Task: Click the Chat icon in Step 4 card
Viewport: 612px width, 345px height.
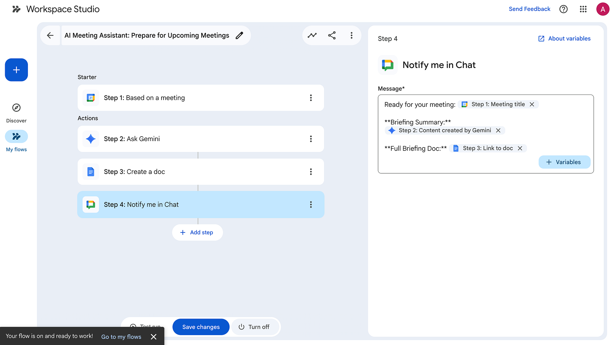Action: coord(91,205)
